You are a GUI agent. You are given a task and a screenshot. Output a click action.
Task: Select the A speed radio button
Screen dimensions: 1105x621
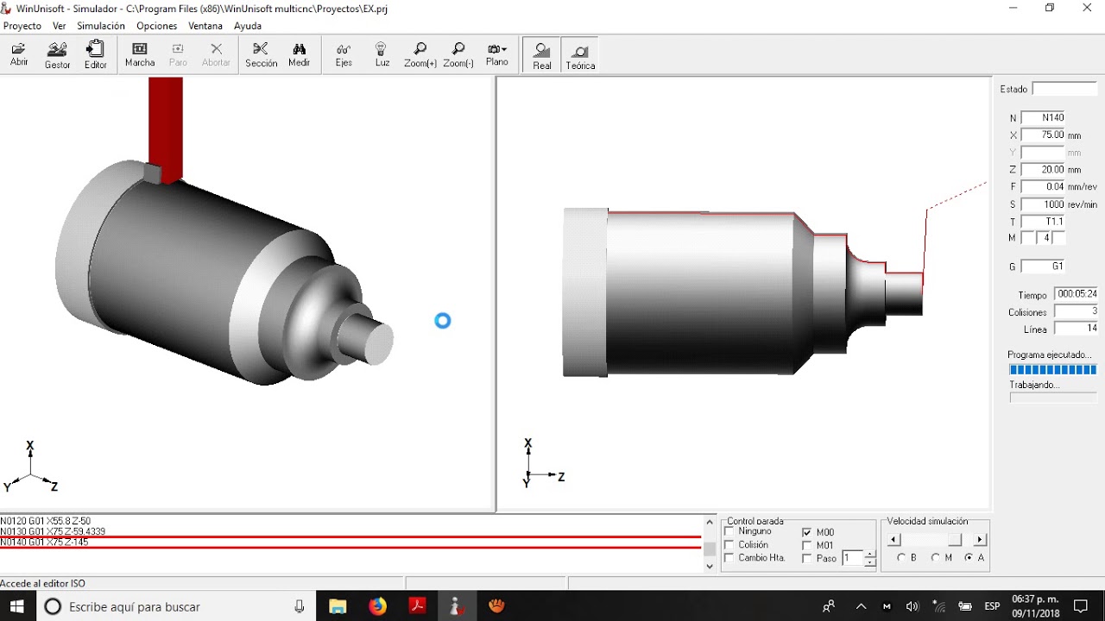click(x=969, y=558)
